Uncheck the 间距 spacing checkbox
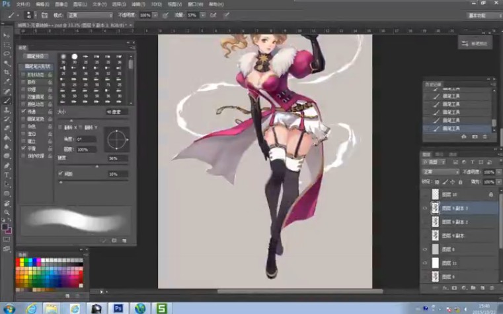Screen dimensions: 503x314 60,173
